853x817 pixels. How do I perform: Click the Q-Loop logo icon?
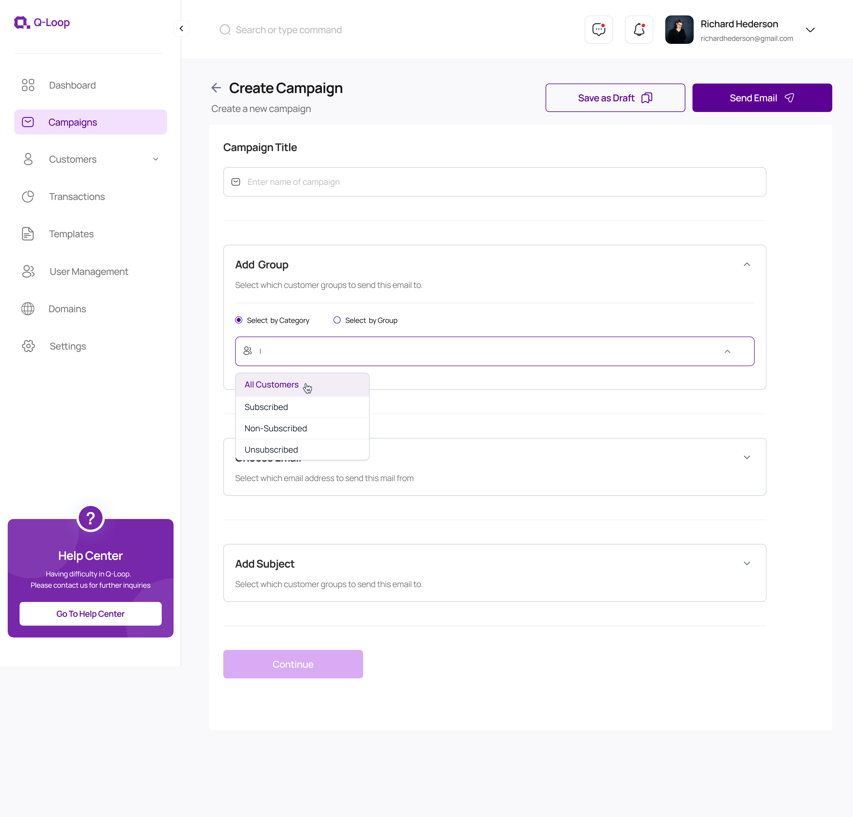tap(22, 23)
